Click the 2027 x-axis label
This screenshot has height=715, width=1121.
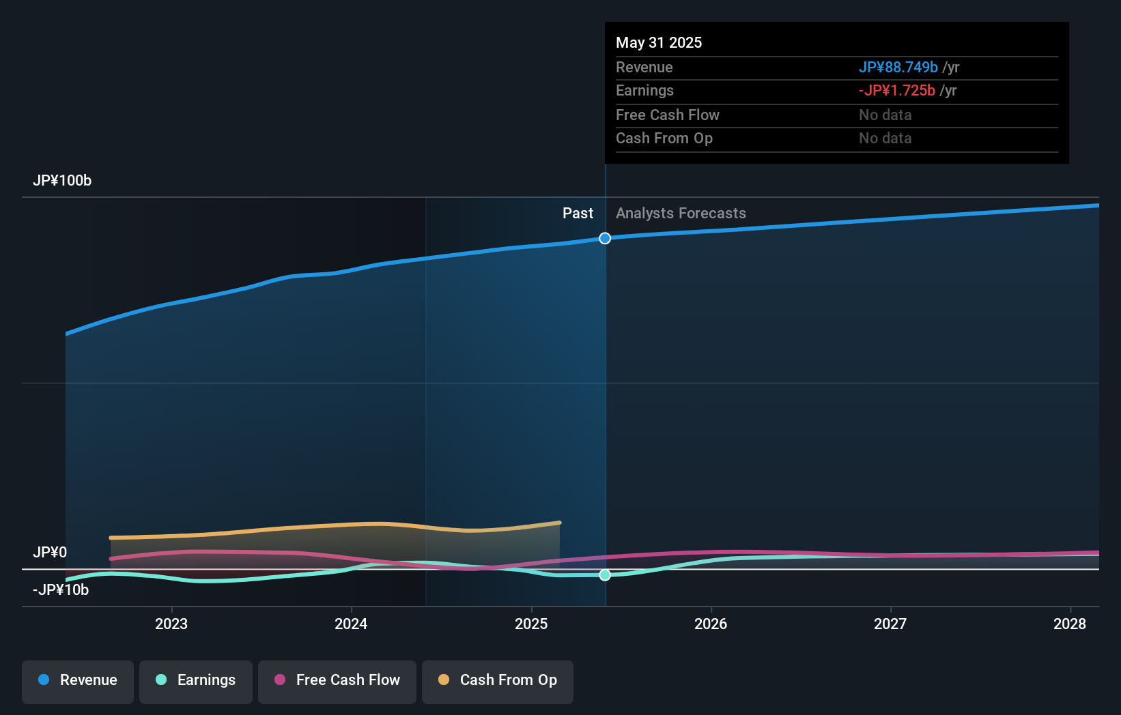tap(890, 624)
